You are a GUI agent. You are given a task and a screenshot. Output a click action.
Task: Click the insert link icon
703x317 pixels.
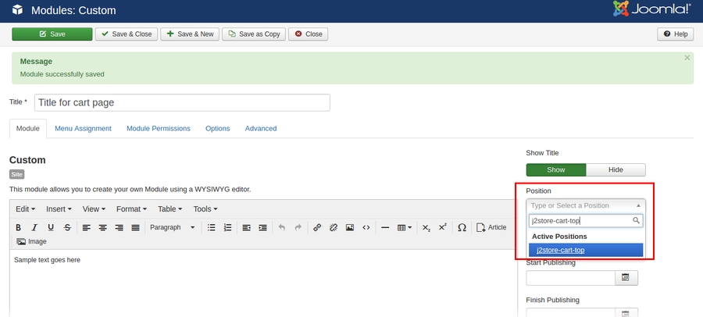317,227
